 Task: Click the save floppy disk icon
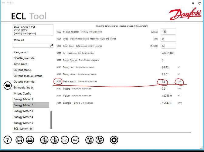pyautogui.click(x=20, y=140)
